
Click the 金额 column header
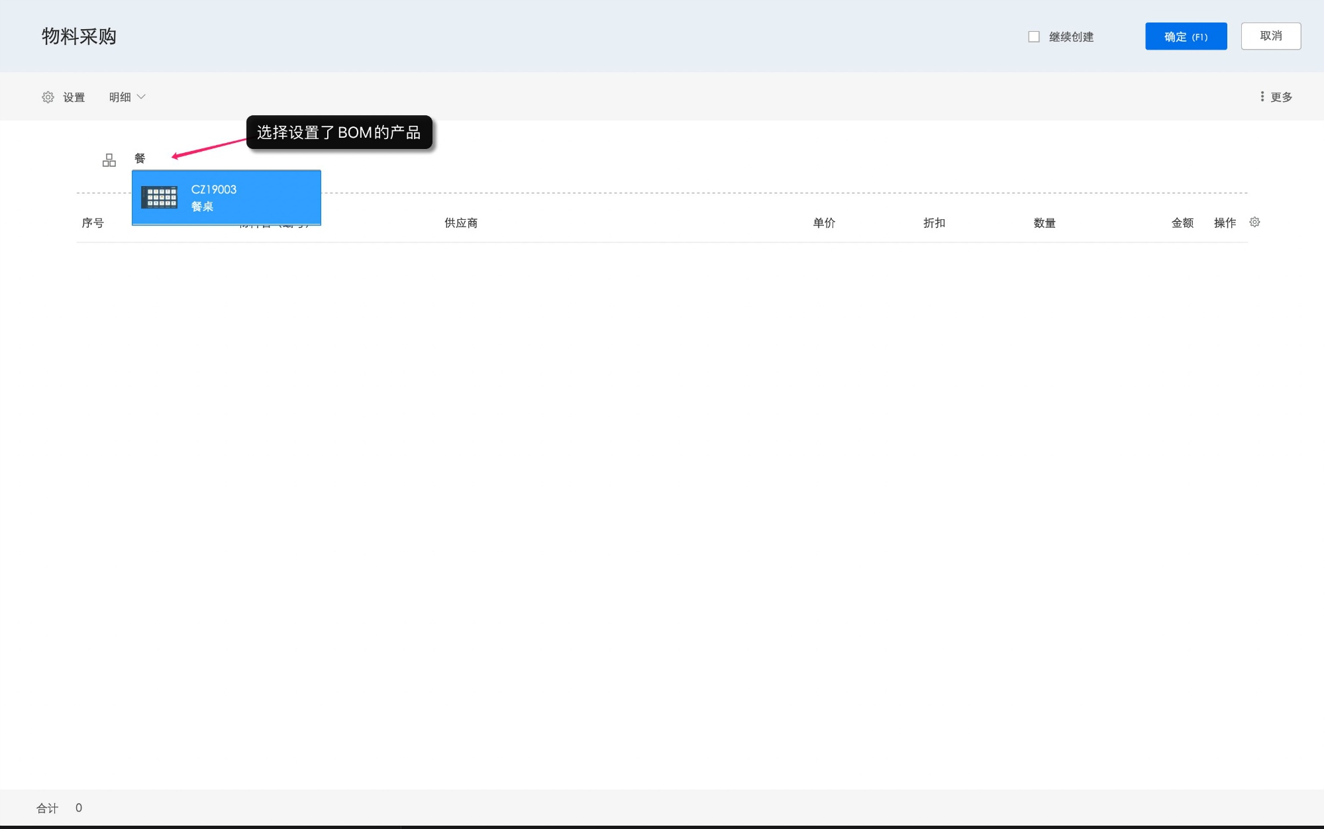(1182, 223)
